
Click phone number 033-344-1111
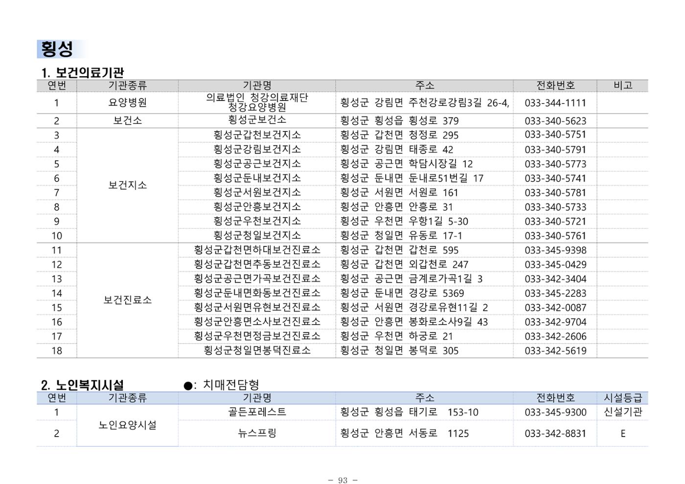555,103
